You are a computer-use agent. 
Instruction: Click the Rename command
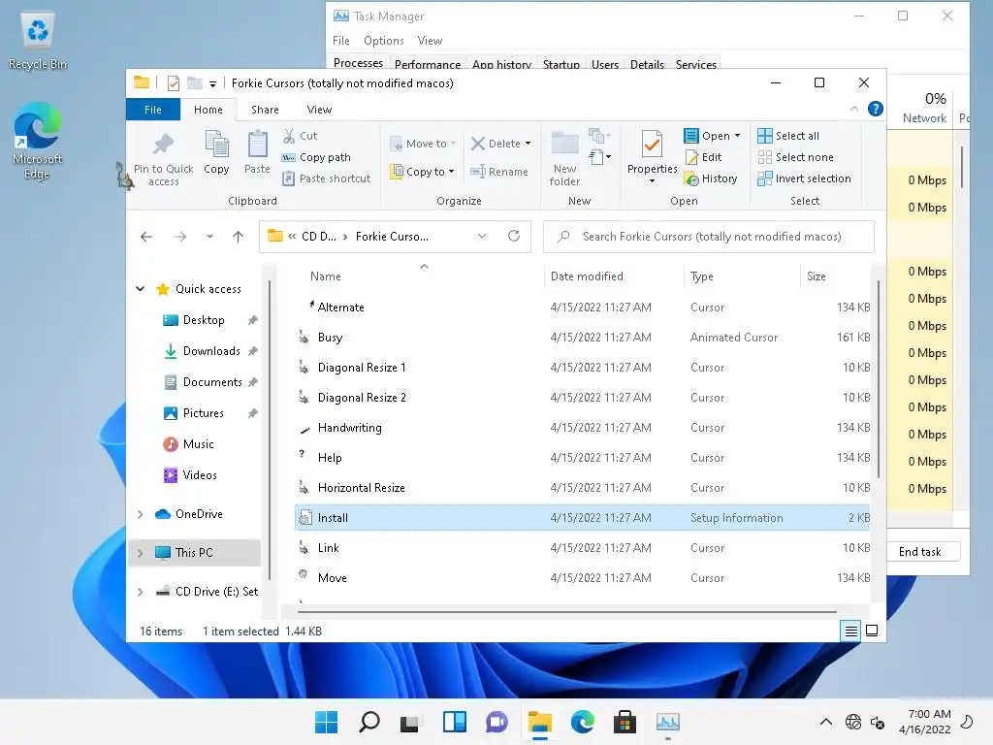coord(499,172)
